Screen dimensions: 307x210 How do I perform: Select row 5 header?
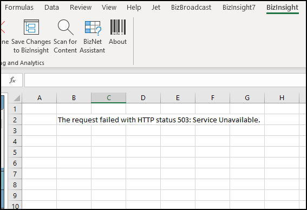(x=15, y=152)
